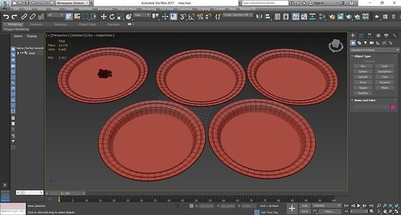Open the Modifiers menu

(x=85, y=9)
